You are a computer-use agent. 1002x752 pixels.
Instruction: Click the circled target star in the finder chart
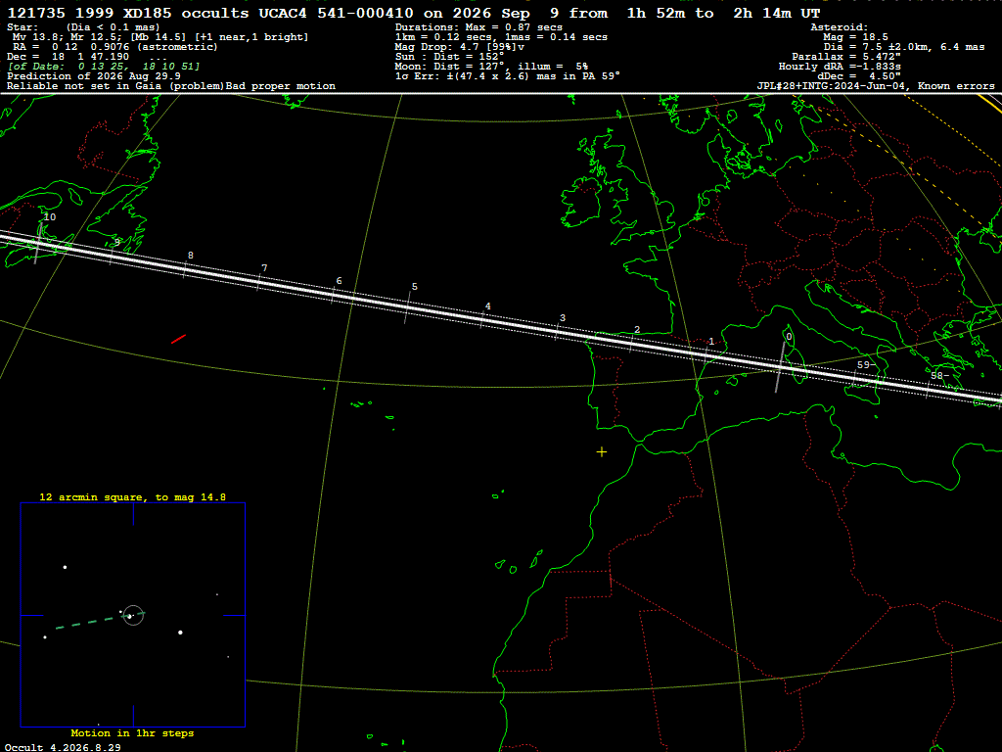133,615
